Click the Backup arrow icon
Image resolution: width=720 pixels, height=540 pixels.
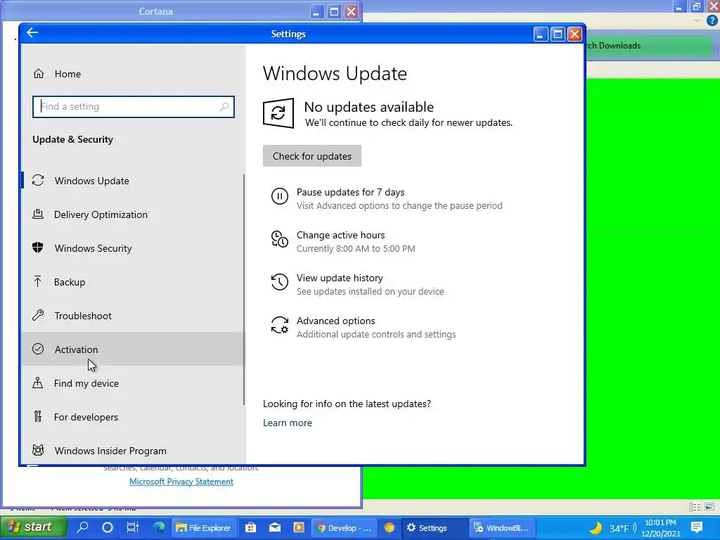coord(38,281)
